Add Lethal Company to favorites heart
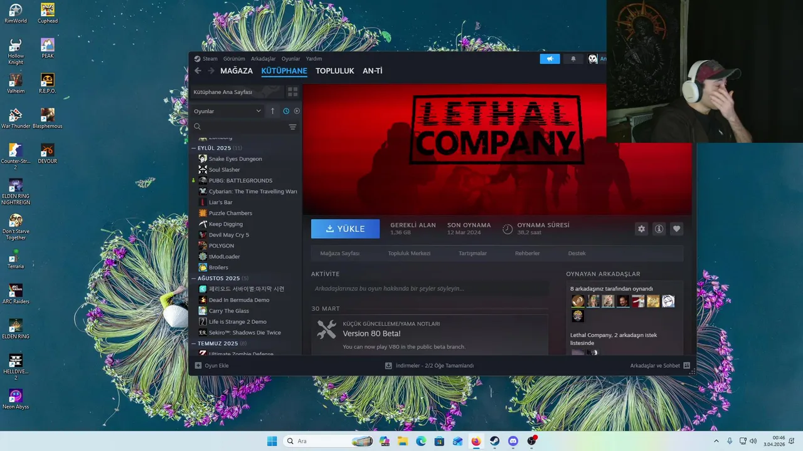 pos(676,229)
